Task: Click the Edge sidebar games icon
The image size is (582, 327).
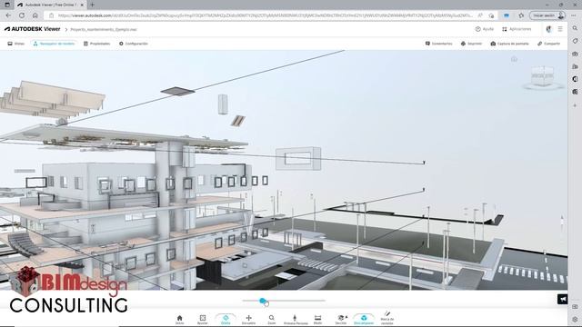Action: tap(575, 66)
